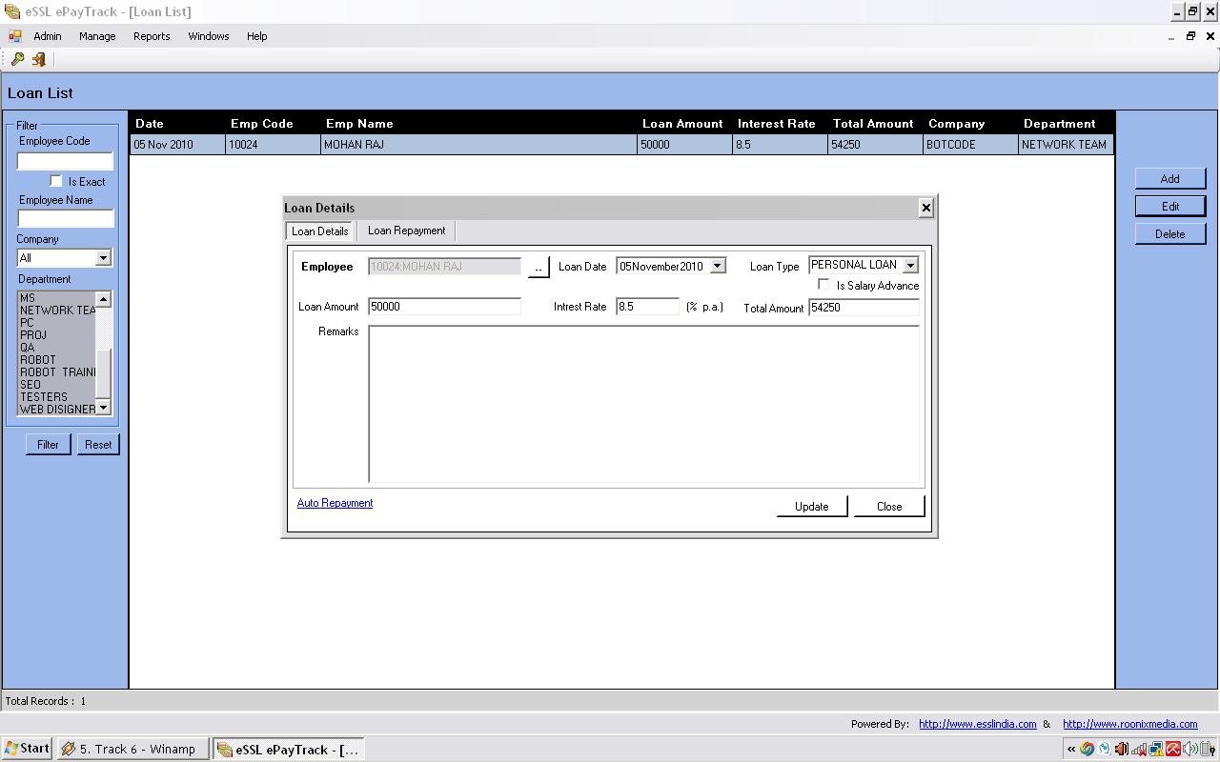This screenshot has width=1220, height=762.
Task: Click into the Remarks text area
Action: click(643, 404)
